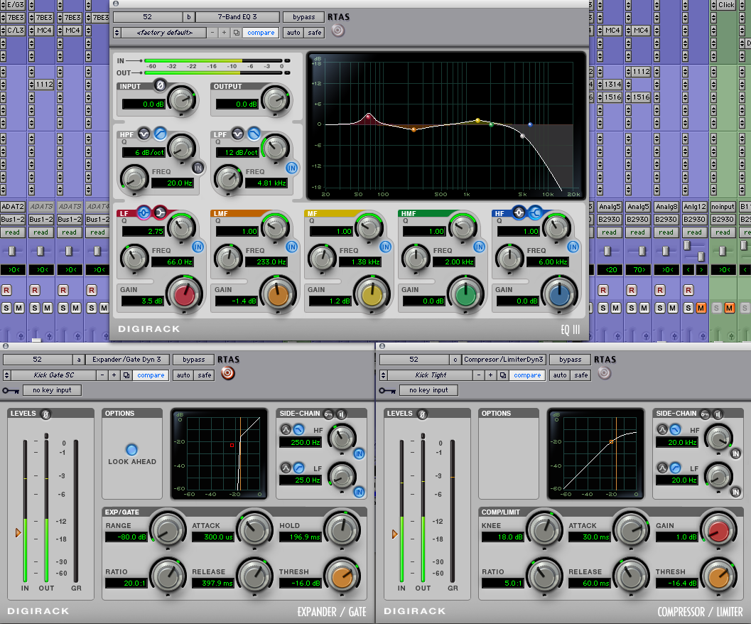Viewport: 751px width, 624px height.
Task: Click the target icon in 7-Band EQ 3 window
Action: (338, 31)
